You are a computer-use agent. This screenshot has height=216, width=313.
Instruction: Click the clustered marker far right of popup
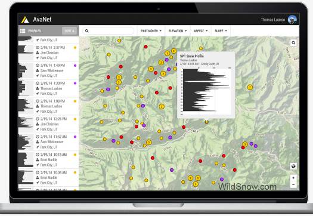coord(250,87)
